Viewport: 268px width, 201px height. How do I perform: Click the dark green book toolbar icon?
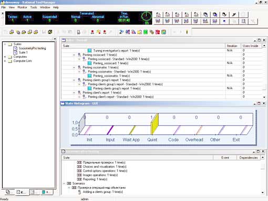coord(50,32)
